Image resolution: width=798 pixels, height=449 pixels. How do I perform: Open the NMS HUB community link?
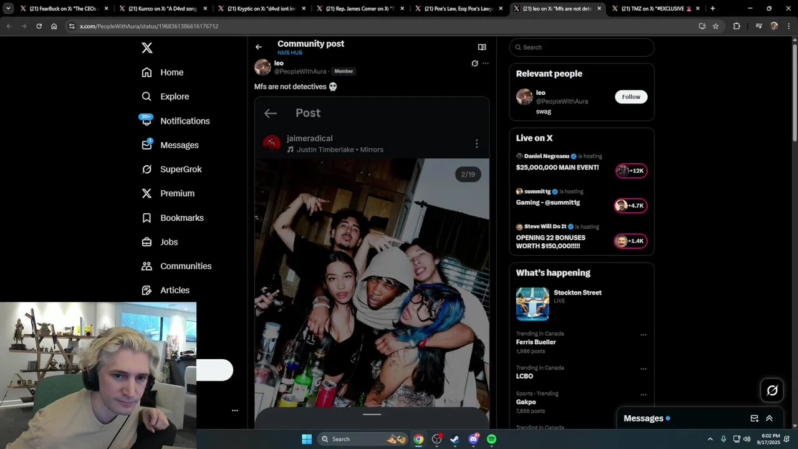click(x=290, y=53)
